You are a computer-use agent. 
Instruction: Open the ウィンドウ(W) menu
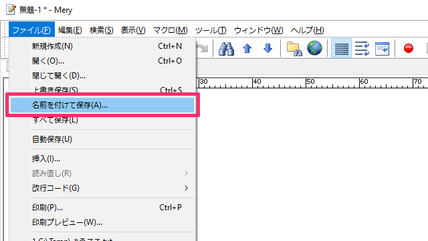(x=259, y=29)
